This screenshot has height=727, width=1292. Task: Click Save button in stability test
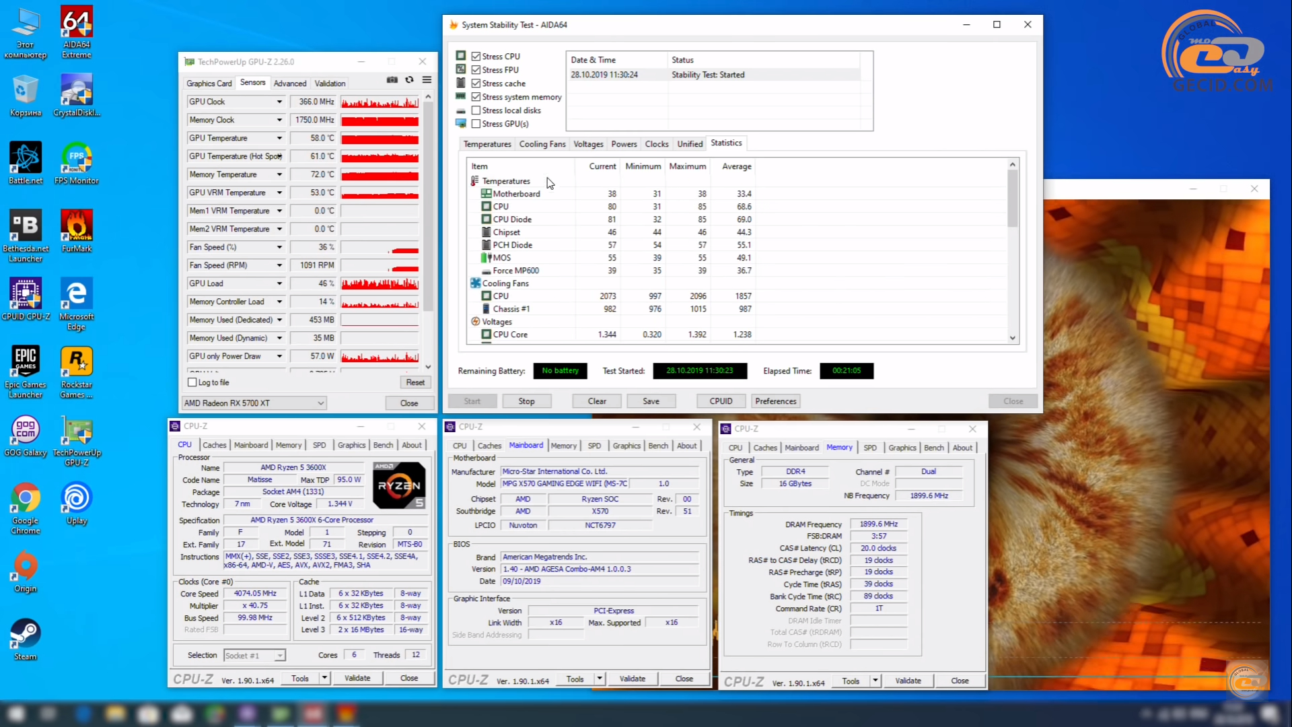(651, 401)
